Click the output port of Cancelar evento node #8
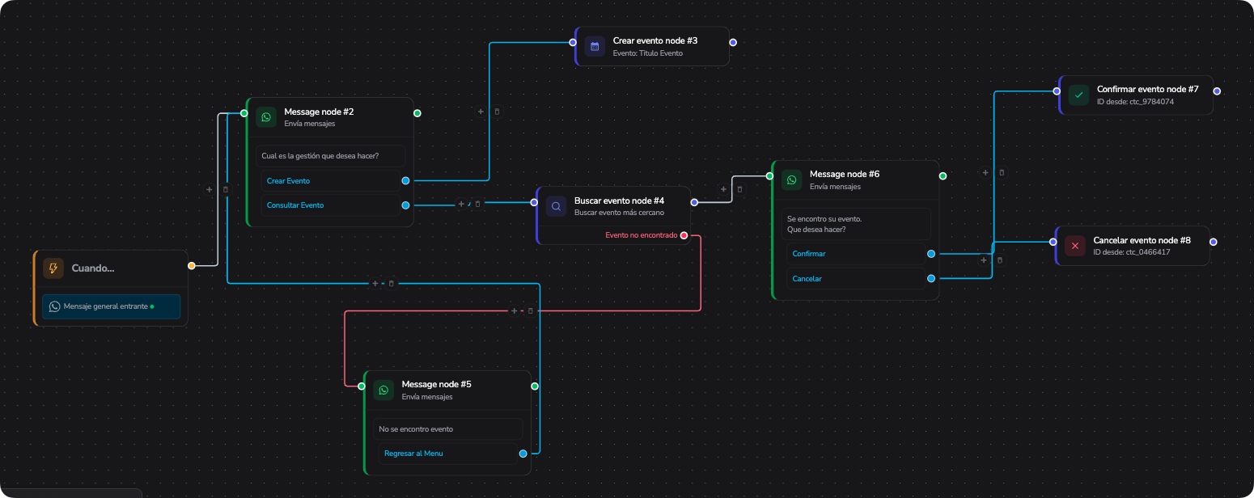Viewport: 1254px width, 498px height. click(1213, 242)
